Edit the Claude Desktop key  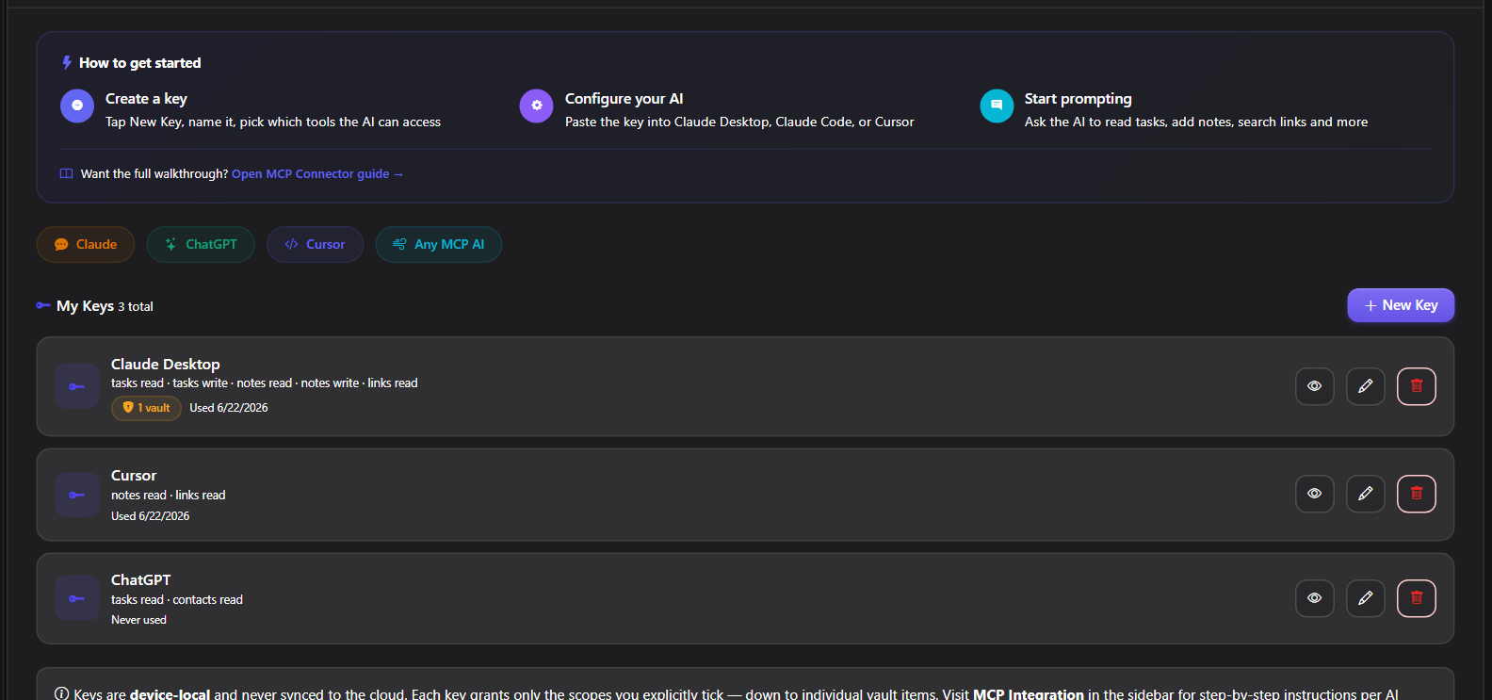(1365, 386)
